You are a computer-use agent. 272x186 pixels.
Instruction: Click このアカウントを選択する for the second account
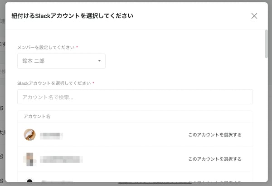point(215,159)
